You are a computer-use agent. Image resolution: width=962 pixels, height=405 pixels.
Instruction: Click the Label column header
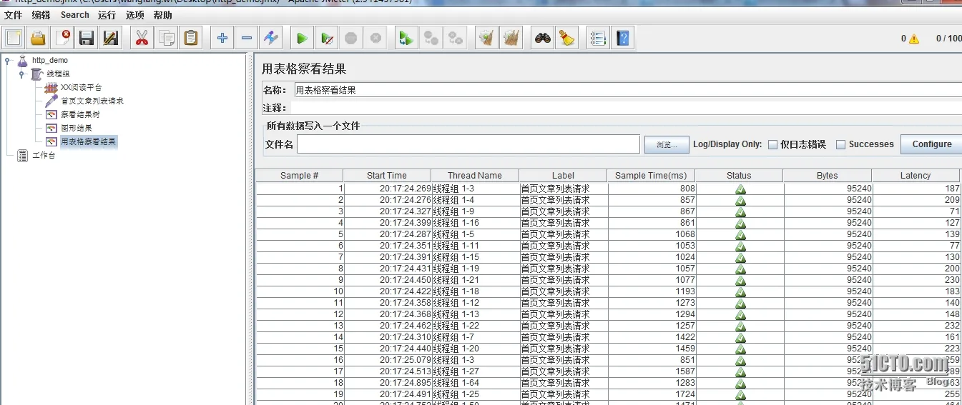pos(563,175)
